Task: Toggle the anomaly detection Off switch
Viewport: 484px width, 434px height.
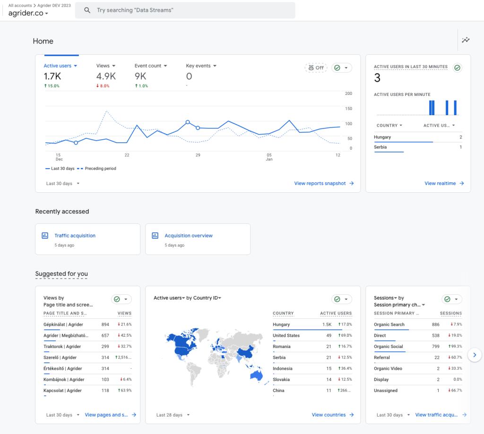Action: click(316, 68)
